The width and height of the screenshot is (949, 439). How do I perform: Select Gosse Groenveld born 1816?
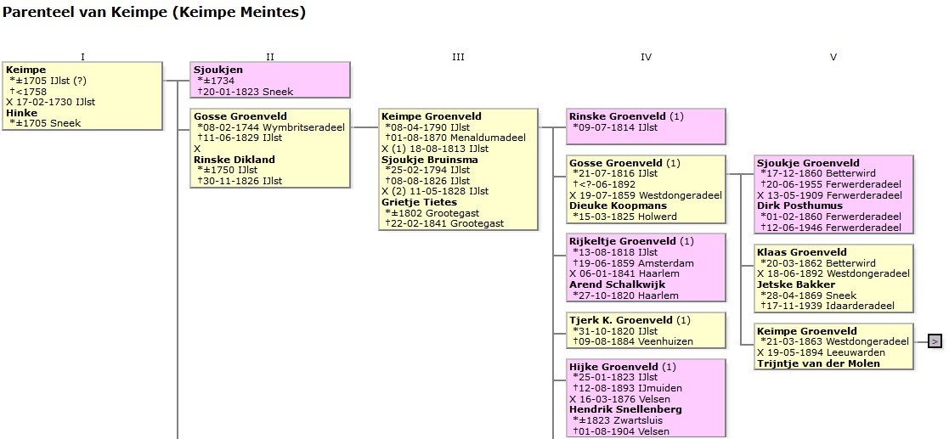coord(617,163)
